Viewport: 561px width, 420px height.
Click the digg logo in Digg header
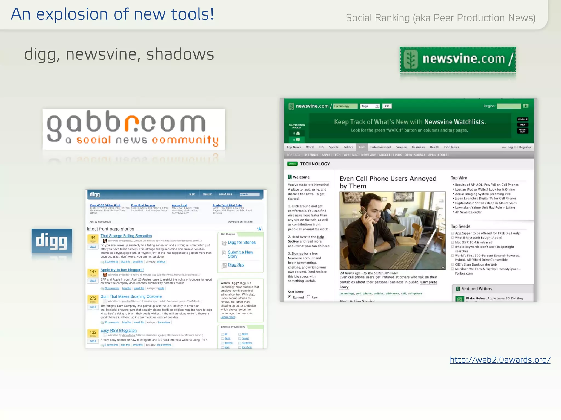(95, 194)
